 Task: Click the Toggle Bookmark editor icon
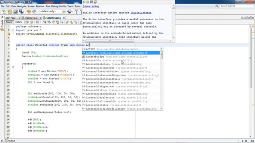(x=76, y=22)
